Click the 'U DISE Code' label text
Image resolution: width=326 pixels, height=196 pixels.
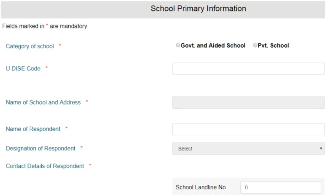(x=23, y=69)
